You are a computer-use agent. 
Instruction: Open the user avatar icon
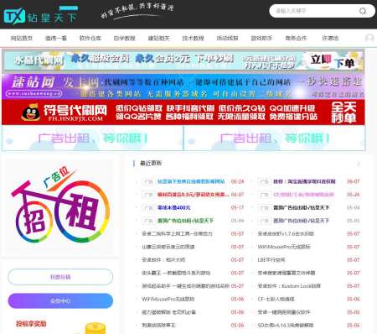click(369, 38)
